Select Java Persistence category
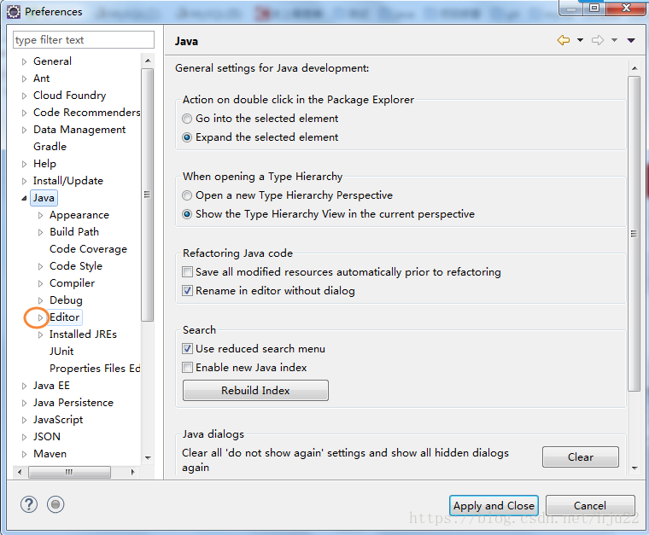This screenshot has height=535, width=649. click(x=73, y=402)
